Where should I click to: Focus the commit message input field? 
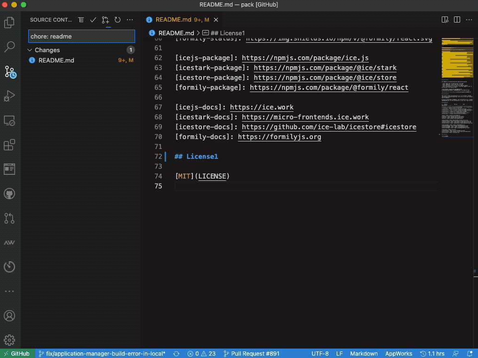coord(81,36)
